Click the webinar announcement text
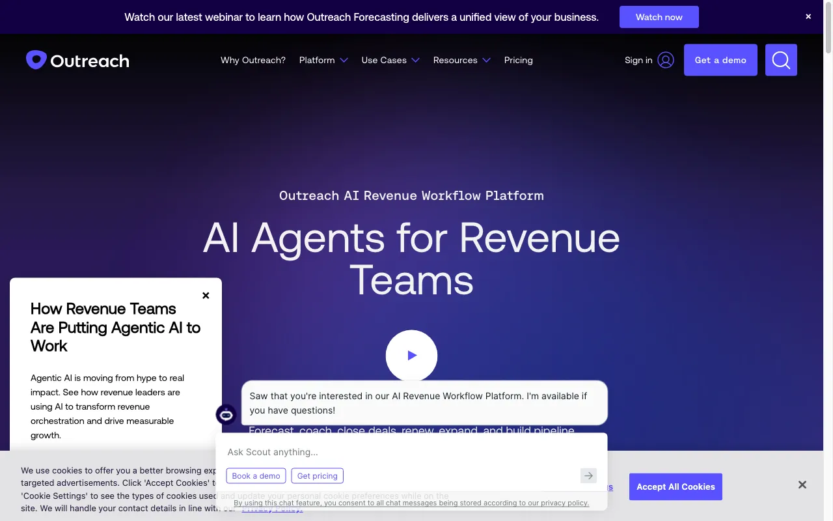833x521 pixels. click(x=362, y=17)
